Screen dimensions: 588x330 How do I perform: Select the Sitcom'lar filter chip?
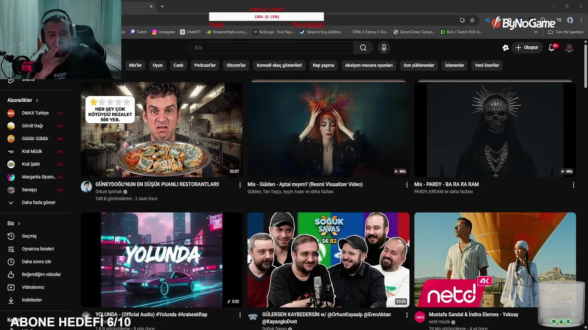(236, 66)
